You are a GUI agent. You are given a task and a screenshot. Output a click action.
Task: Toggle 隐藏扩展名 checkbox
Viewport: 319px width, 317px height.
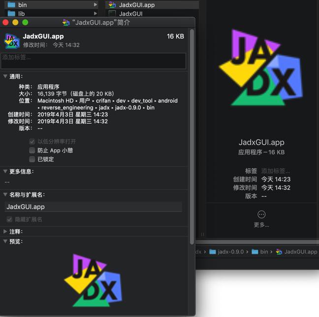coord(9,219)
